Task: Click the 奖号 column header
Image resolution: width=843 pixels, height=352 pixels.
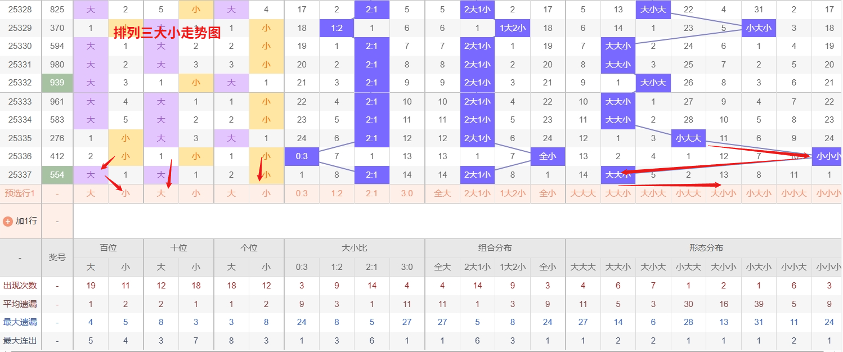Action: pos(57,257)
